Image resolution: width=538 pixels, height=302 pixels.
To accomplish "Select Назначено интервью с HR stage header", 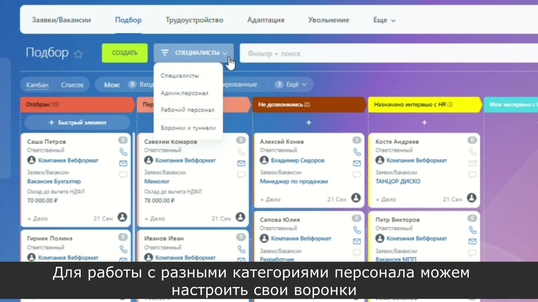I will pyautogui.click(x=425, y=104).
